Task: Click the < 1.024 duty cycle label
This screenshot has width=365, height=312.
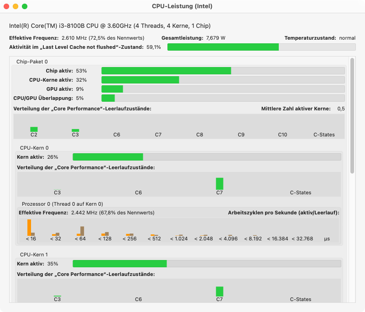Action: 179,239
